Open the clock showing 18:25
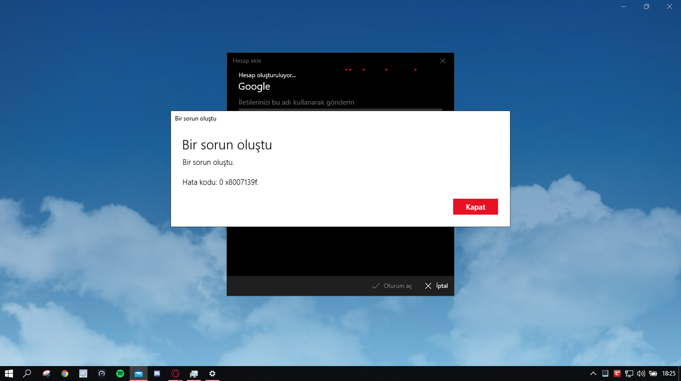The width and height of the screenshot is (681, 381). (x=669, y=373)
